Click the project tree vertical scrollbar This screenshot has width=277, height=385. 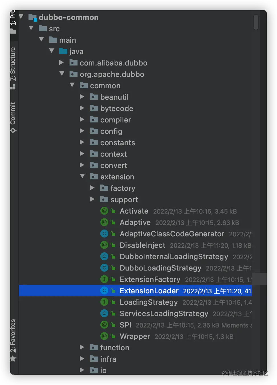pyautogui.click(x=256, y=22)
